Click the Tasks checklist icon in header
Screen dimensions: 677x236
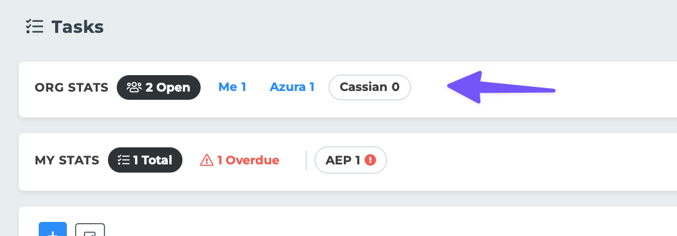(x=35, y=26)
